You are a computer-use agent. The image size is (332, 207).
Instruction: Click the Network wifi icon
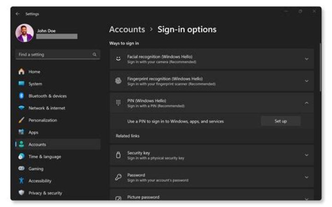[x=21, y=108]
